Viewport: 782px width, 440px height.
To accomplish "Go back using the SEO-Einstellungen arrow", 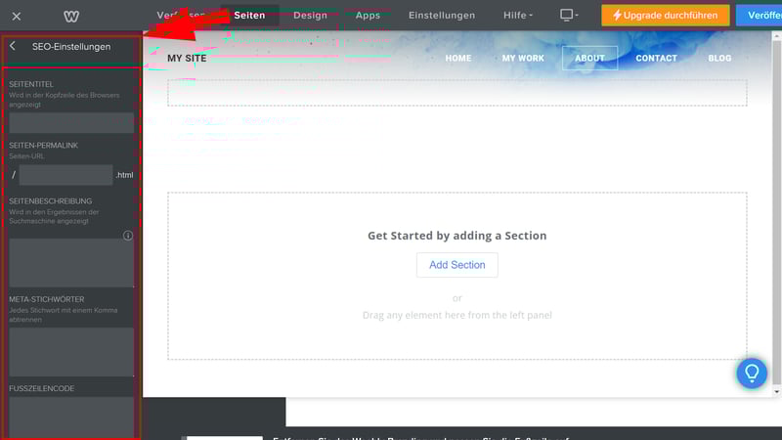I will pyautogui.click(x=13, y=46).
